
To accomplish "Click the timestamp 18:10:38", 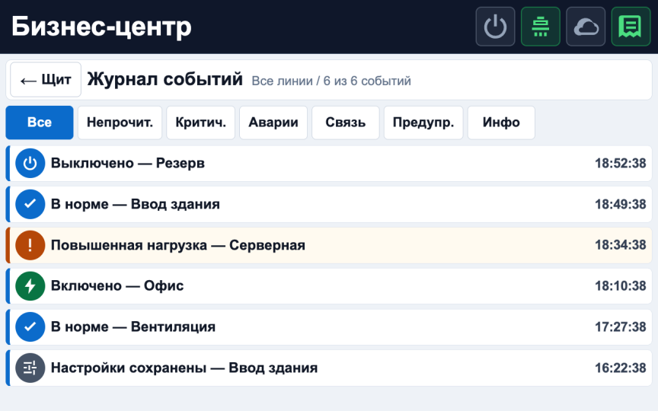I will [620, 286].
